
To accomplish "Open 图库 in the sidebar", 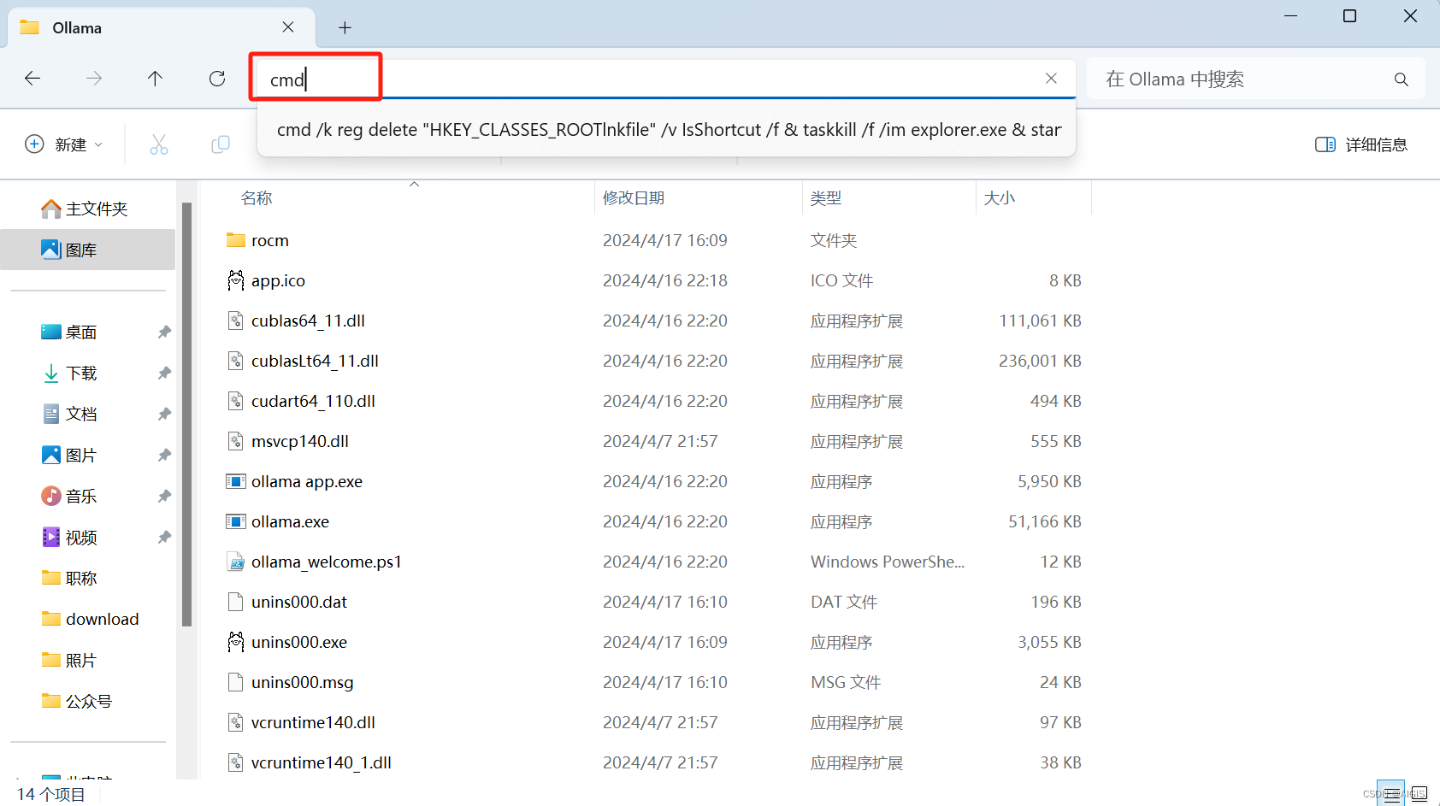I will 87,250.
